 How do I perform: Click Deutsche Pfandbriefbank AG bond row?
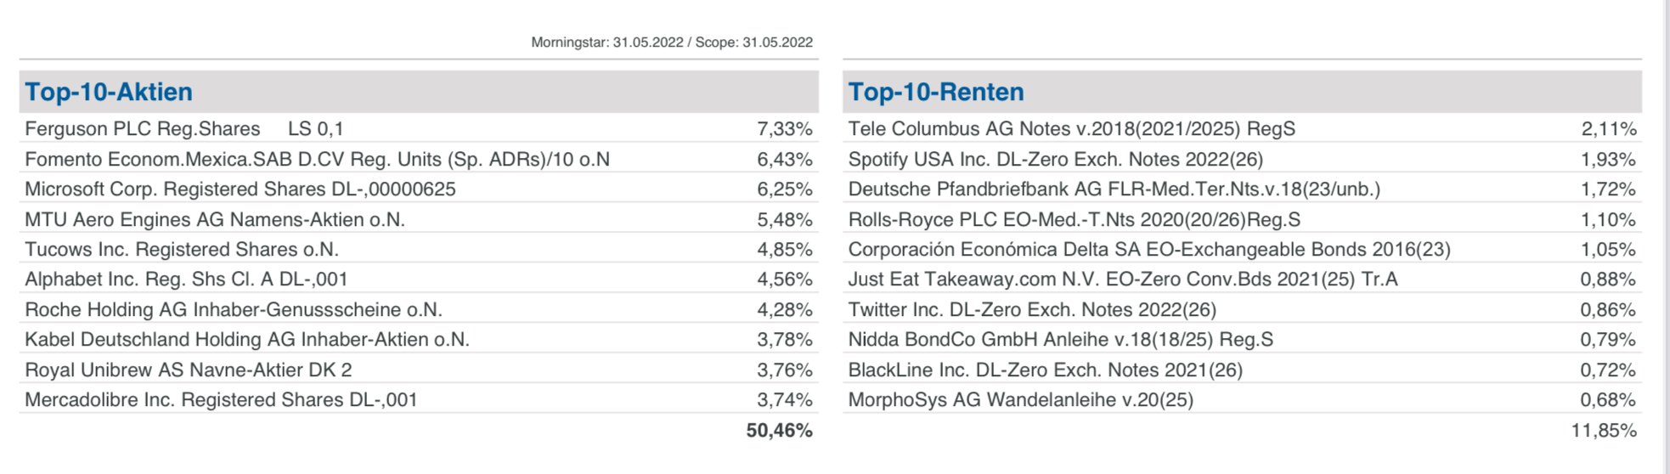(x=1114, y=189)
